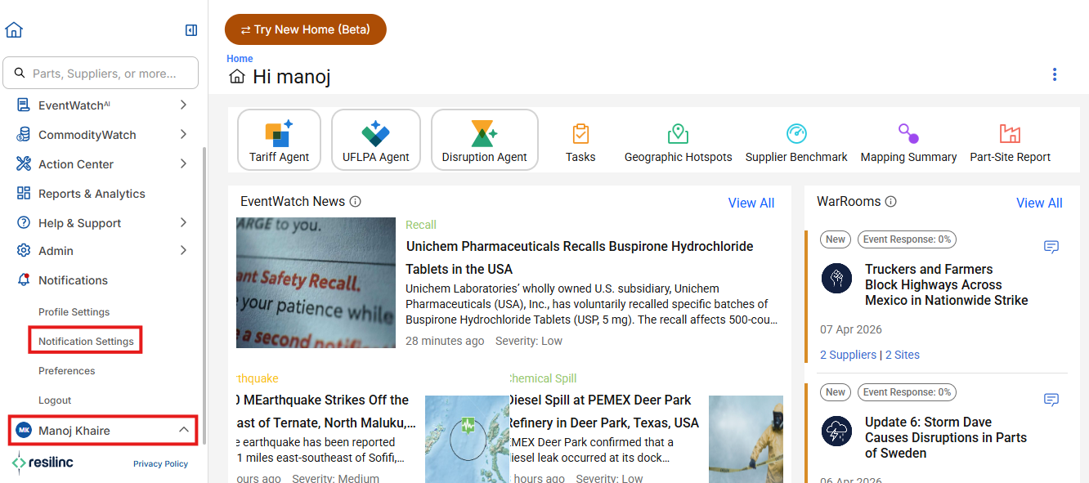1089x483 pixels.
Task: Open the Tariff Agent tile
Action: click(279, 140)
